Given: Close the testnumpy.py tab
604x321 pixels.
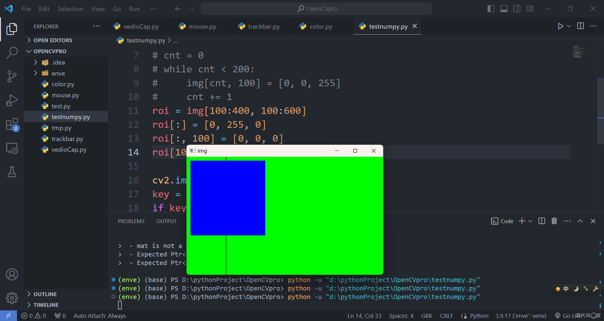Looking at the screenshot, I should pyautogui.click(x=415, y=26).
